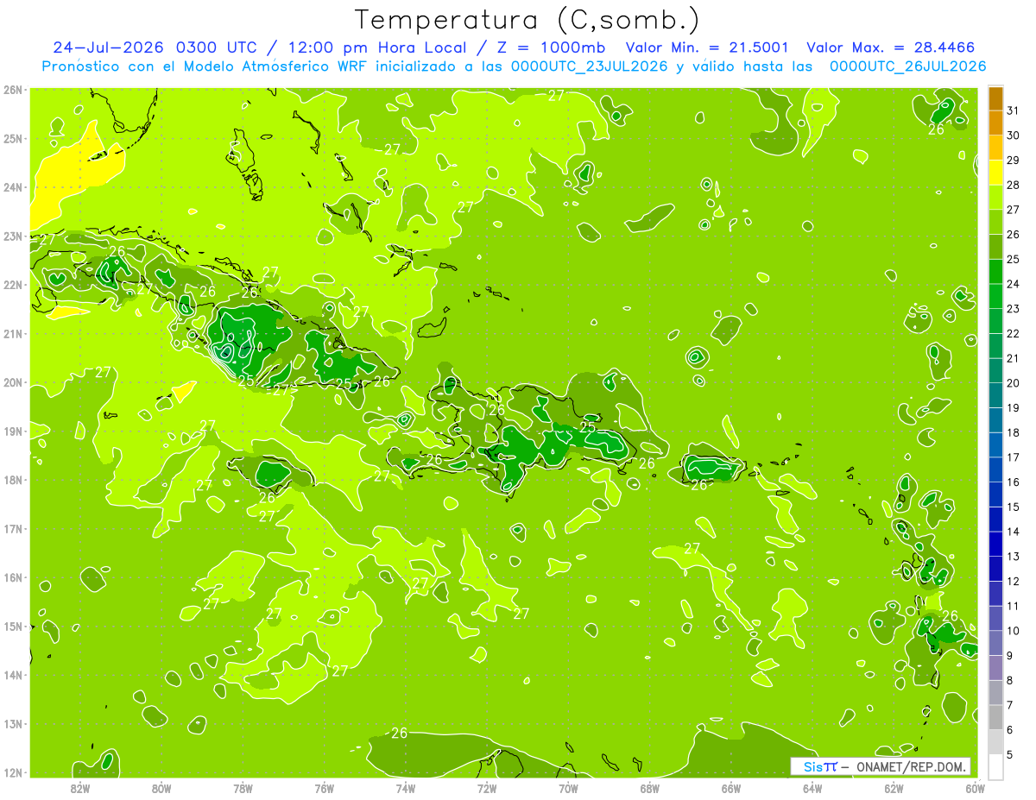Click the '78W' longitude axis label
This screenshot has width=1036, height=800.
[x=243, y=788]
